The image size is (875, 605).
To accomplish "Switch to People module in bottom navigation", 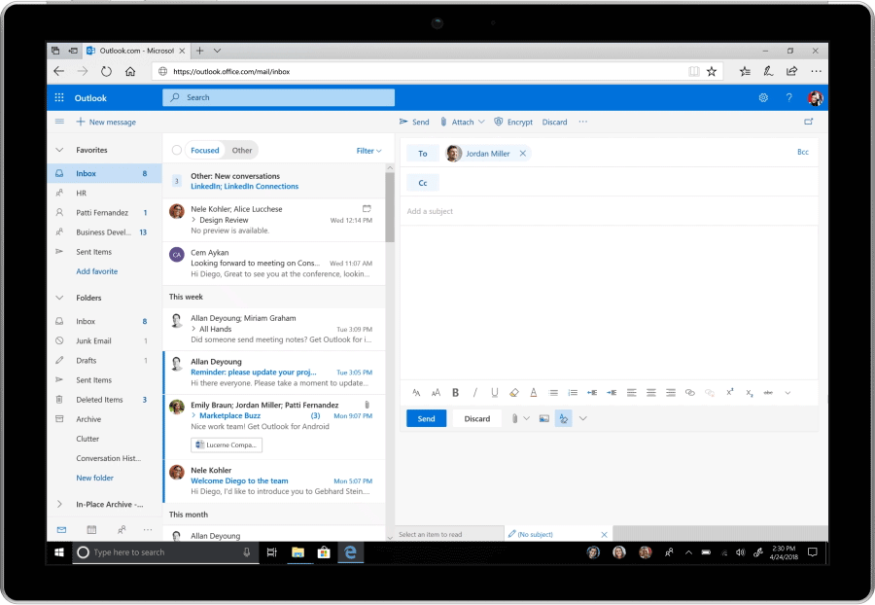I will pos(122,530).
